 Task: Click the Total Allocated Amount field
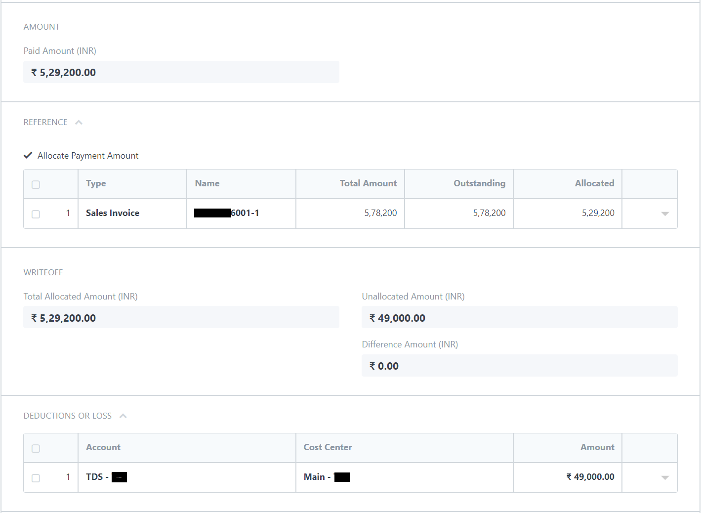pos(181,317)
